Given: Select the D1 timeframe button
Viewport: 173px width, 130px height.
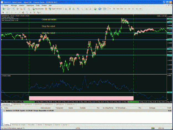Looking at the screenshot, I should [133, 9].
